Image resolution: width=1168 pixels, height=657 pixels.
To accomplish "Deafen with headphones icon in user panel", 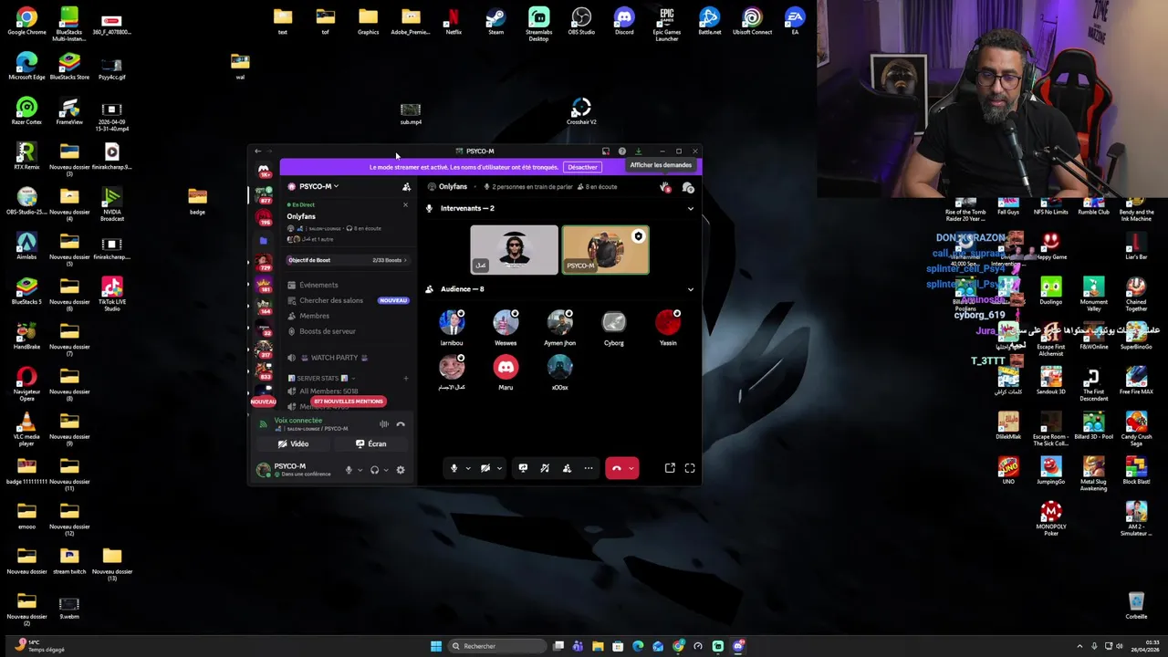I will 374,470.
